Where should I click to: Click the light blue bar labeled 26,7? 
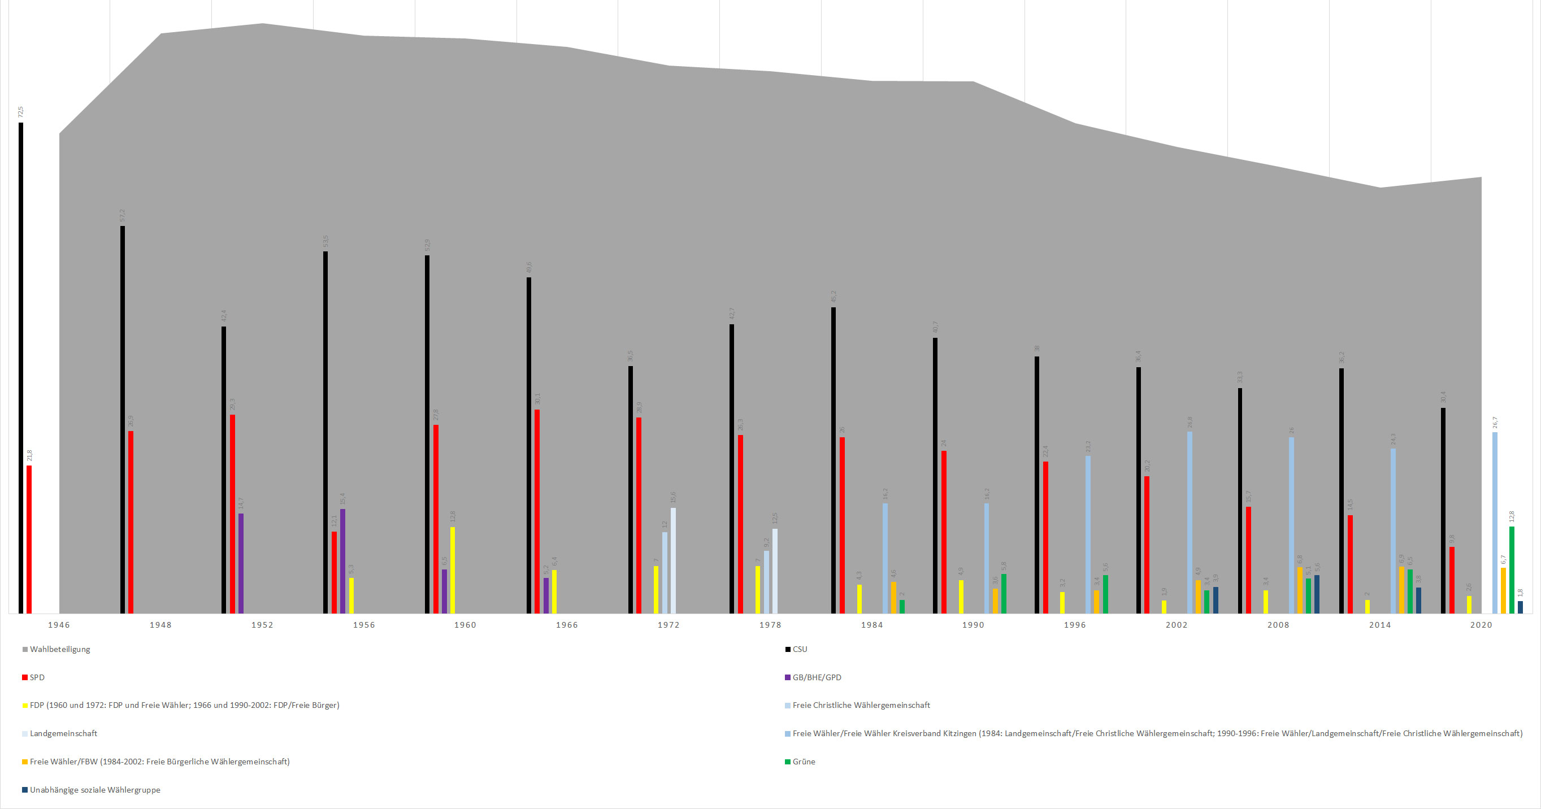tap(1495, 523)
